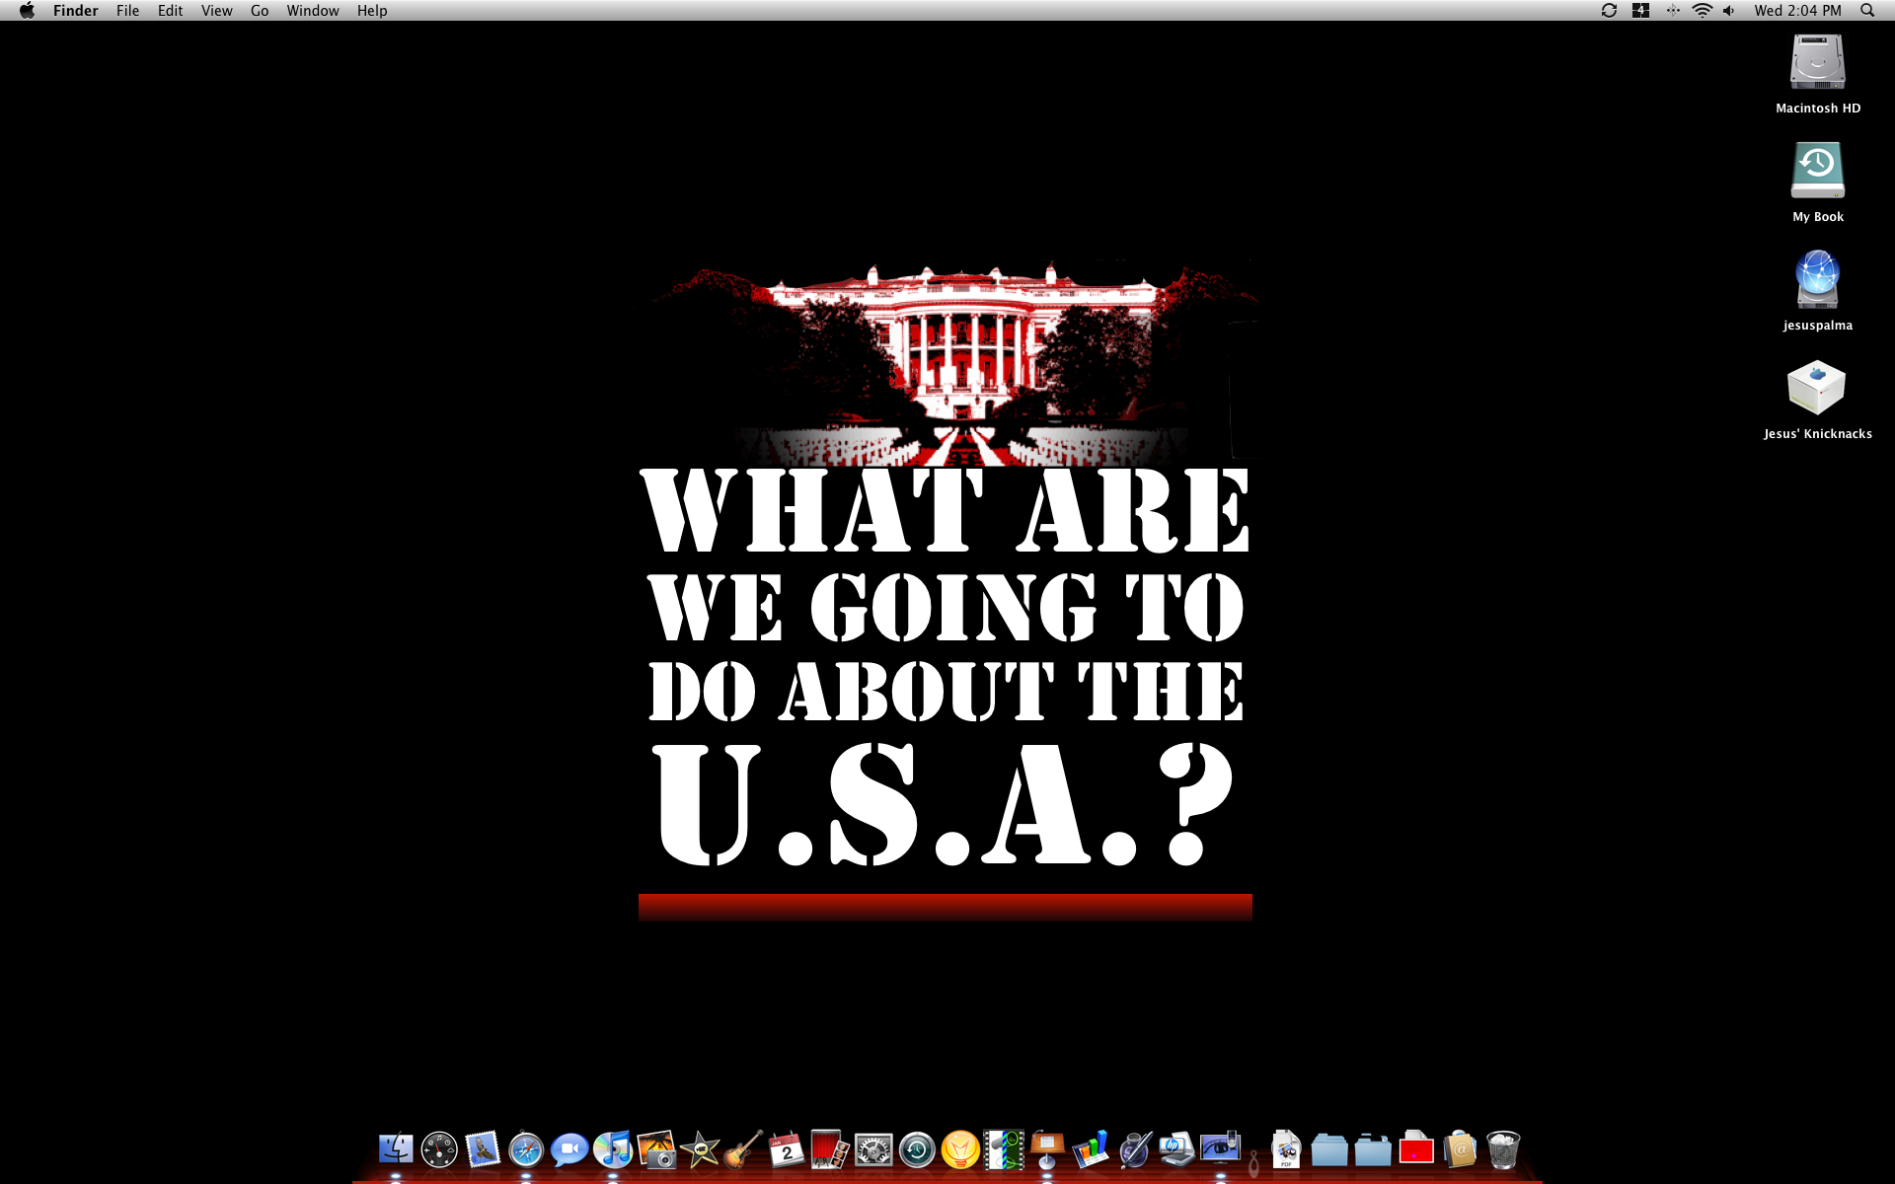Open the film strip video app icon

[1004, 1149]
